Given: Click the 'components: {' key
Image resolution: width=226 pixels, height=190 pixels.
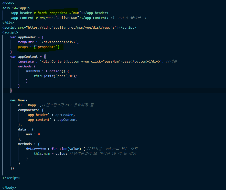Looking at the screenshot, I should click(x=31, y=110).
